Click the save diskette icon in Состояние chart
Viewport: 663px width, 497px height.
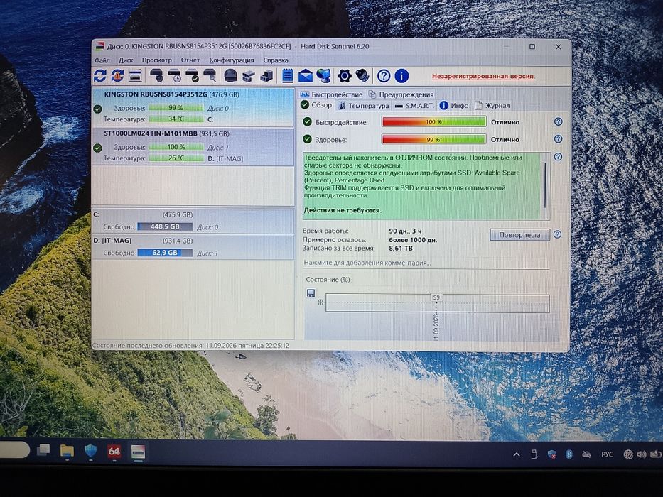click(x=311, y=293)
